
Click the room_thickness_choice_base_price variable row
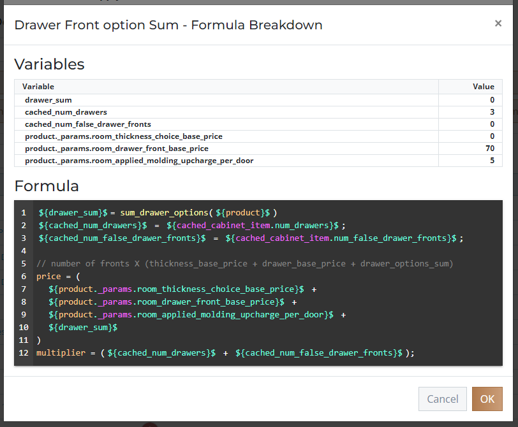258,136
